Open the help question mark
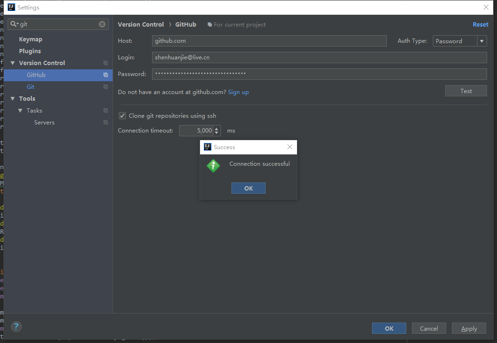 pyautogui.click(x=16, y=326)
